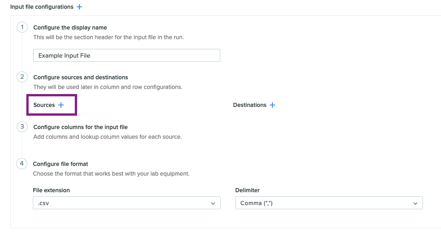Click the Input file configurations heading

point(42,7)
